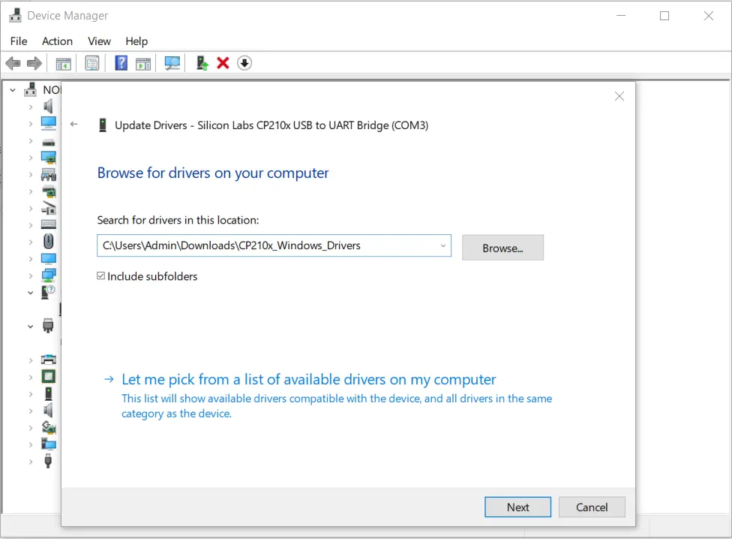Viewport: 732px width, 539px height.
Task: Close the Update Drivers dialog with X
Action: click(619, 96)
